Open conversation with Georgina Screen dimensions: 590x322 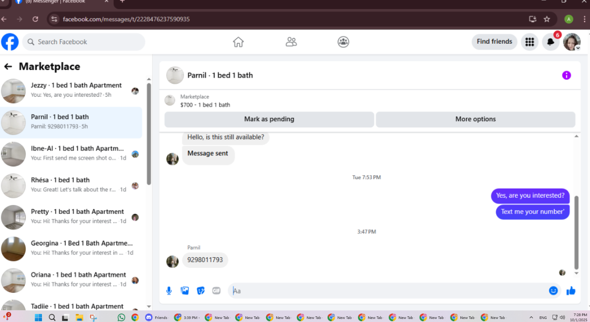point(71,248)
